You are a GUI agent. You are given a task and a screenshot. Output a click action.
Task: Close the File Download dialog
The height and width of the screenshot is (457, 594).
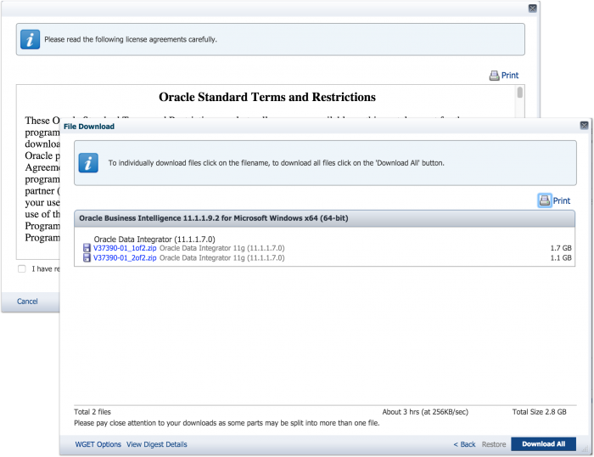pyautogui.click(x=584, y=125)
